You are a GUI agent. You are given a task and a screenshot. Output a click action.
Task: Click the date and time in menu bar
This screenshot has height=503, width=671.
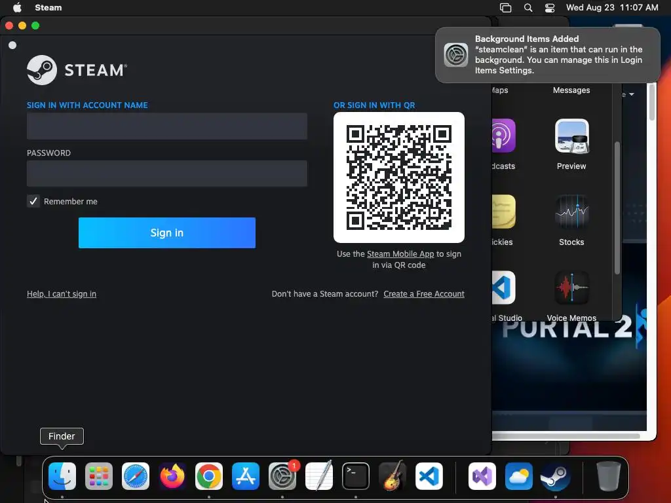click(x=612, y=7)
